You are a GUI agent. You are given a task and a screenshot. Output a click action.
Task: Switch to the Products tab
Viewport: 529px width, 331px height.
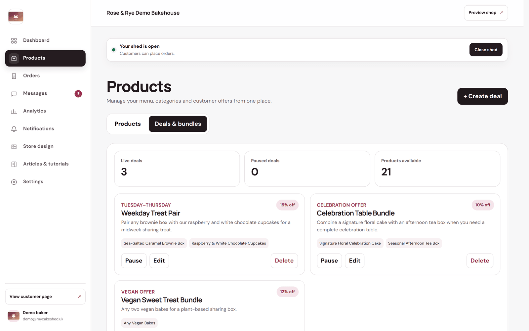[x=128, y=124]
